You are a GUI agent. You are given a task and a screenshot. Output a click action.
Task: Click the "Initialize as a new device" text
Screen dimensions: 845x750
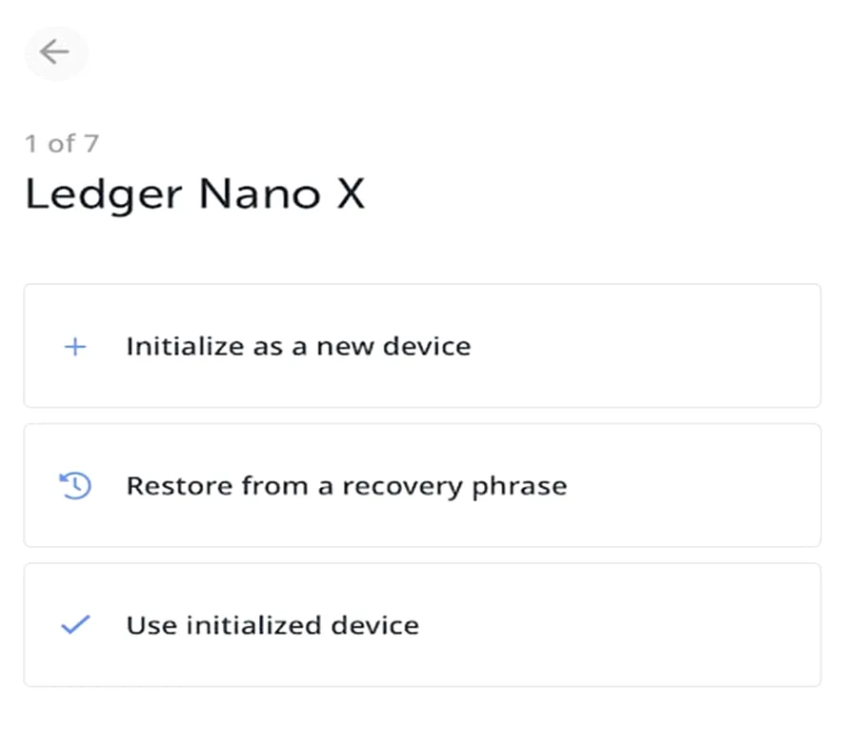click(x=298, y=346)
